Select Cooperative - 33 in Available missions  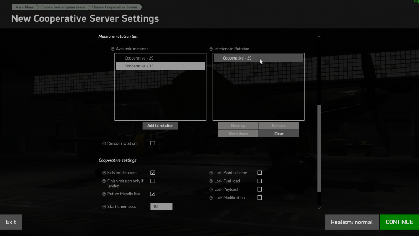160,66
